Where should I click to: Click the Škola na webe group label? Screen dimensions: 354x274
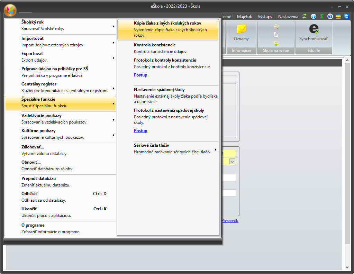(x=276, y=51)
